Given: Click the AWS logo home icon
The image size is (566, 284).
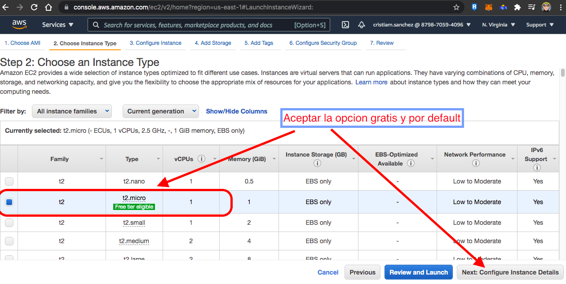Looking at the screenshot, I should click(19, 25).
